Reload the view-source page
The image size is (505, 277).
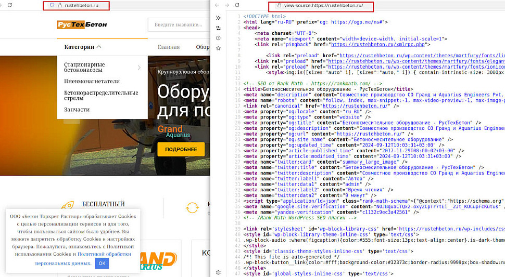(237, 5)
